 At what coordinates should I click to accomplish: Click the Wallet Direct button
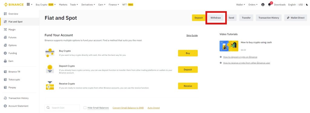[295, 18]
